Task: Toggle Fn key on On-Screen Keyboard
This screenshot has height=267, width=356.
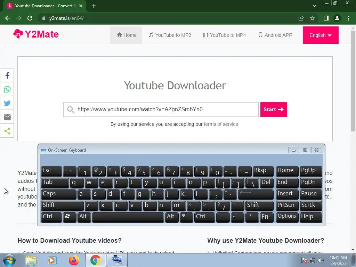Action: [x=267, y=217]
